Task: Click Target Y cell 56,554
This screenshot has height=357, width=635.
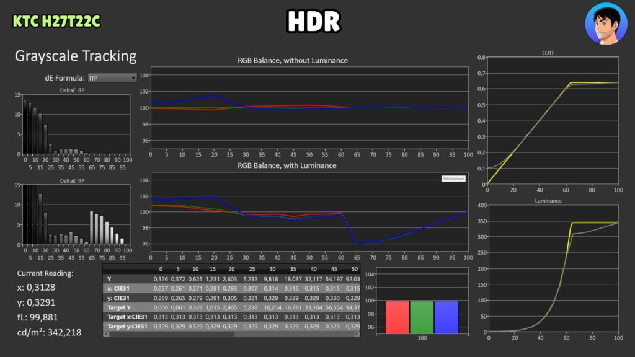Action: [x=334, y=307]
